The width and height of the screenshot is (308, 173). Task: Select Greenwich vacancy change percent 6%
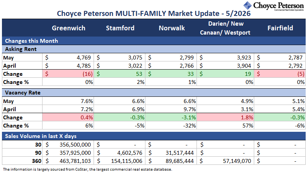tap(68, 126)
